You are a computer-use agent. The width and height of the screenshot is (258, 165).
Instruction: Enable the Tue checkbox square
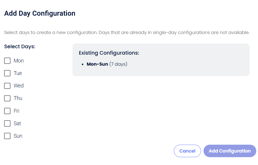click(7, 73)
